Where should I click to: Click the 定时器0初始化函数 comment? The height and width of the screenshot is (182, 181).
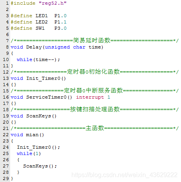[x=93, y=72]
